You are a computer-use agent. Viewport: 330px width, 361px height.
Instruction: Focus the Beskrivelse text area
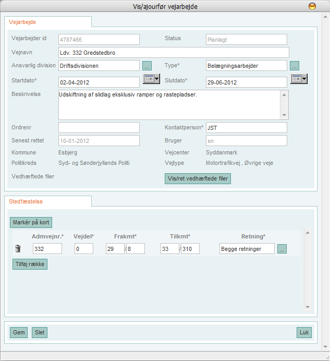(x=169, y=105)
